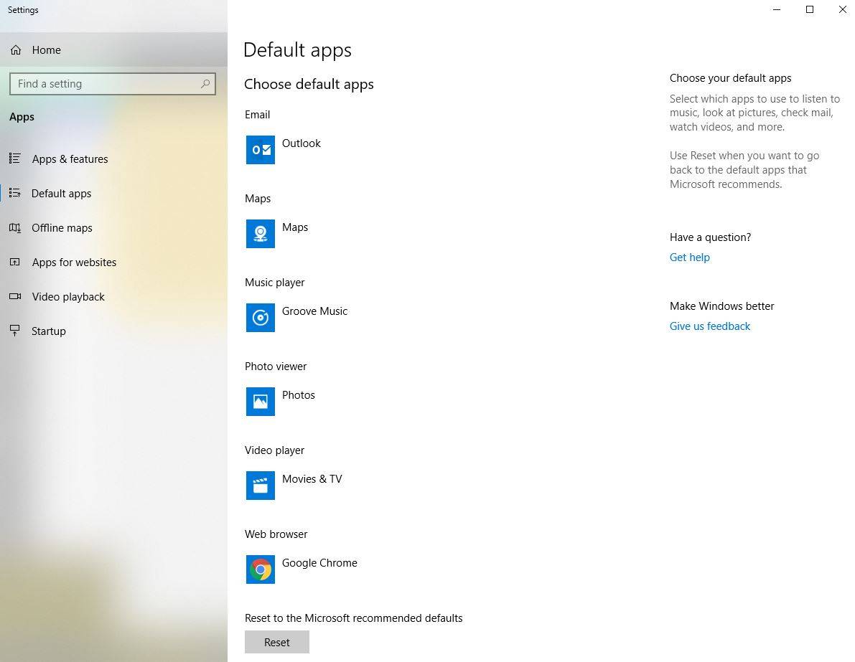Open the Get help link
This screenshot has width=855, height=662.
click(689, 257)
